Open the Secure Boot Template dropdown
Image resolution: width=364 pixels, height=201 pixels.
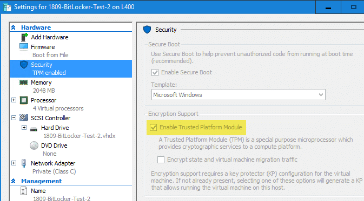point(238,95)
